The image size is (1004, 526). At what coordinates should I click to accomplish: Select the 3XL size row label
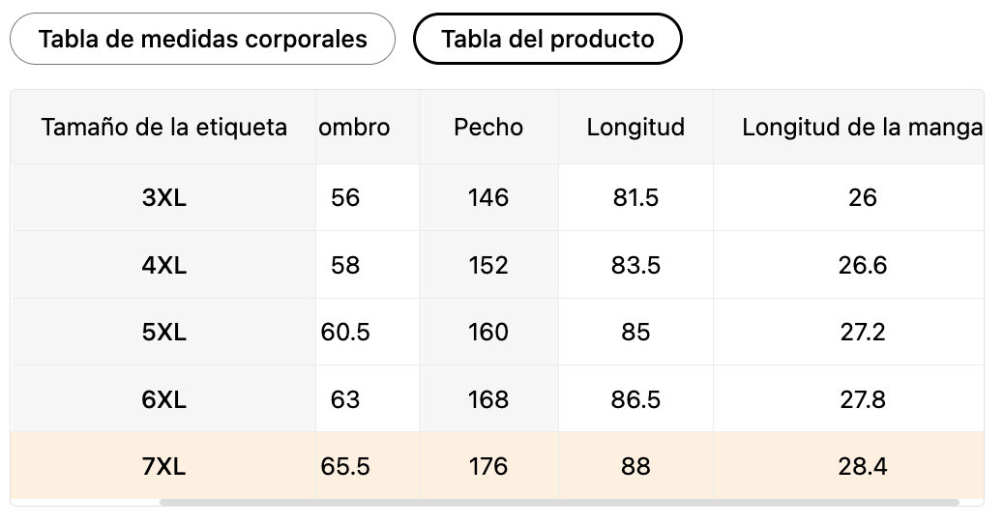163,197
